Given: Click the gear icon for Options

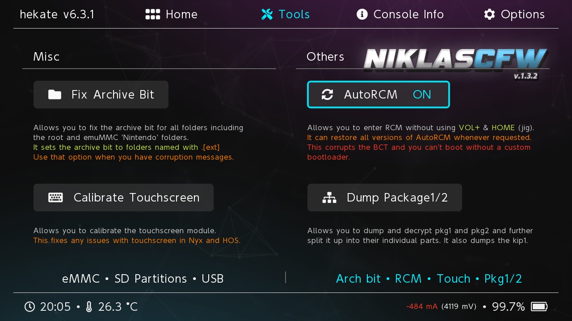Looking at the screenshot, I should pyautogui.click(x=489, y=14).
